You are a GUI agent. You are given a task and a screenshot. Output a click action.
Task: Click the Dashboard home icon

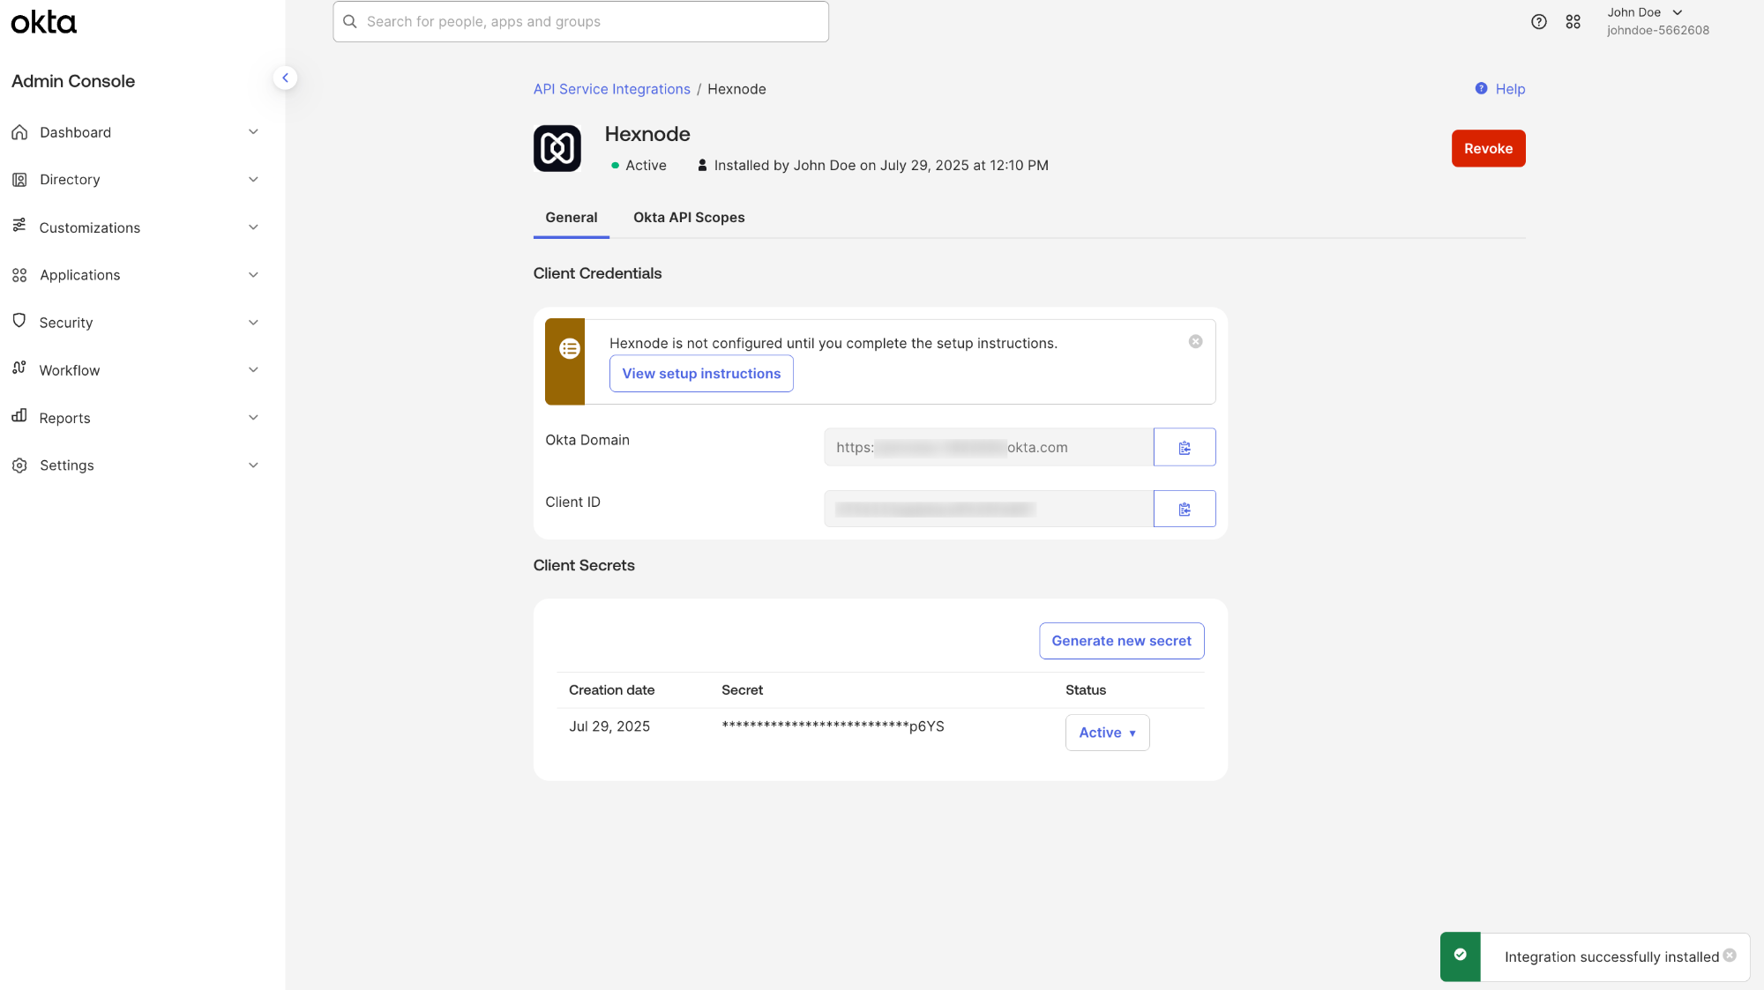19,132
